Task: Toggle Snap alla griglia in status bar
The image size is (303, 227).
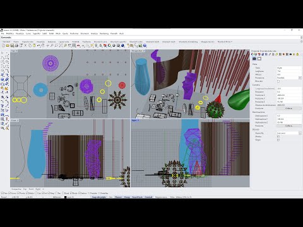Action: tap(99, 197)
